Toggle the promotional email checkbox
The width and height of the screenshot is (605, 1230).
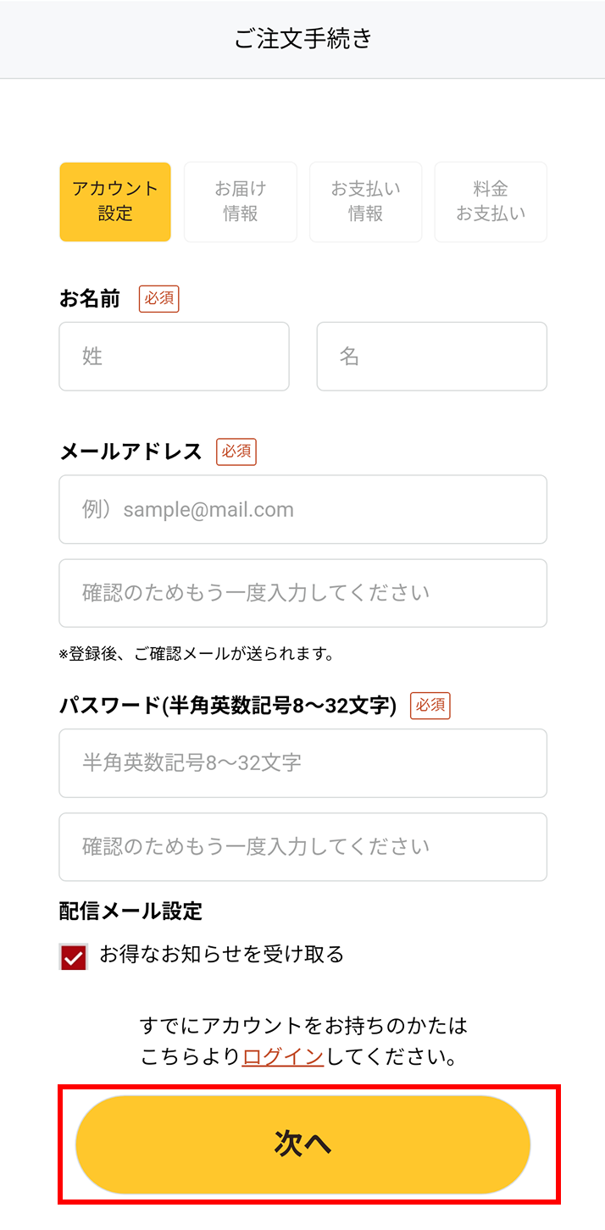pos(73,957)
